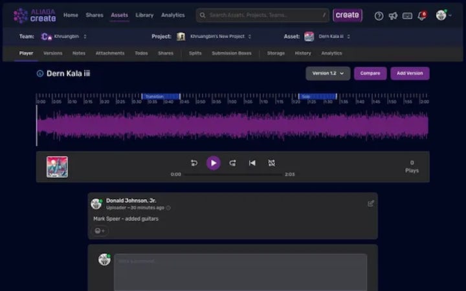466x291 pixels.
Task: Click Donald Johnson's avatar on the comment
Action: (x=96, y=204)
